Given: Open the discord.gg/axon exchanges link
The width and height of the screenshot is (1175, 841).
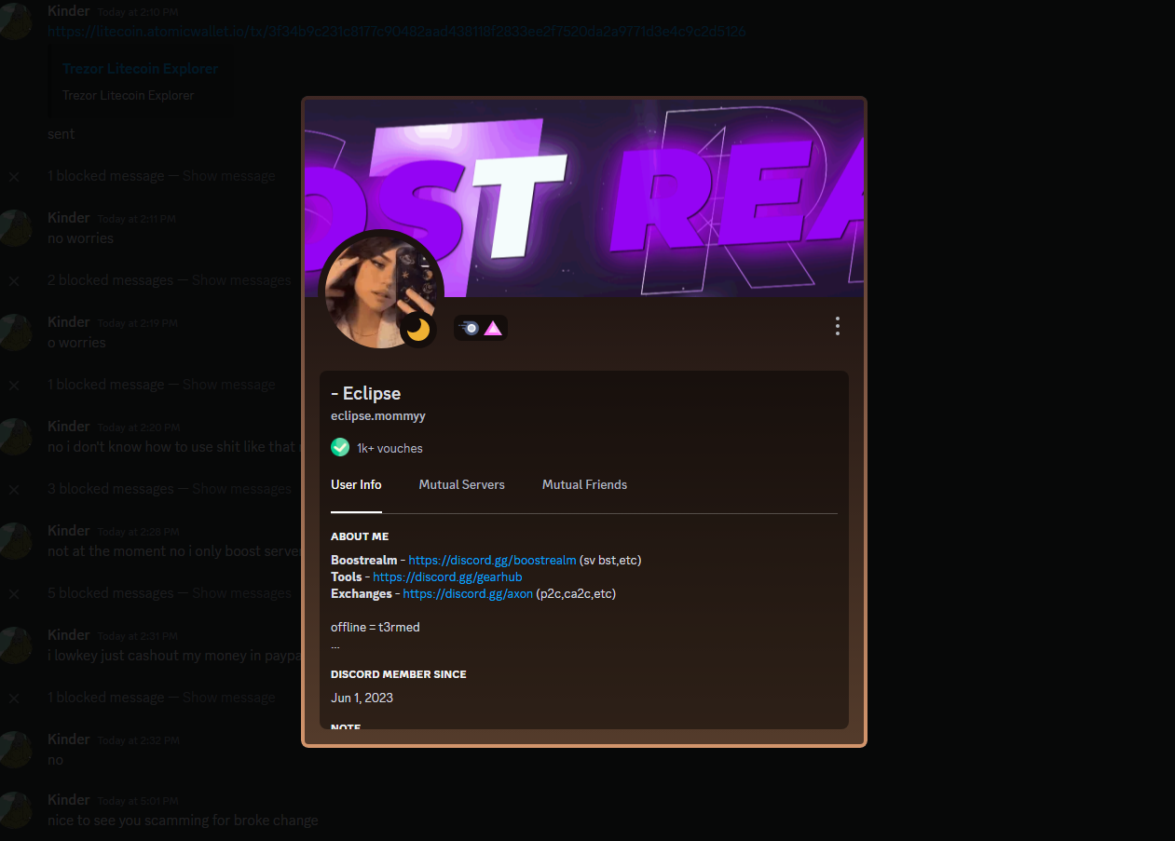Looking at the screenshot, I should (x=468, y=593).
